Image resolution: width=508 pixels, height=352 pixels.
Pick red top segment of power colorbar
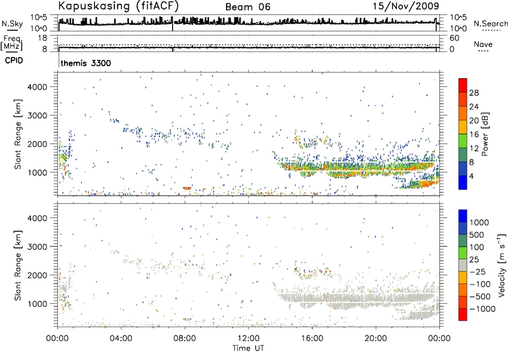463,85
